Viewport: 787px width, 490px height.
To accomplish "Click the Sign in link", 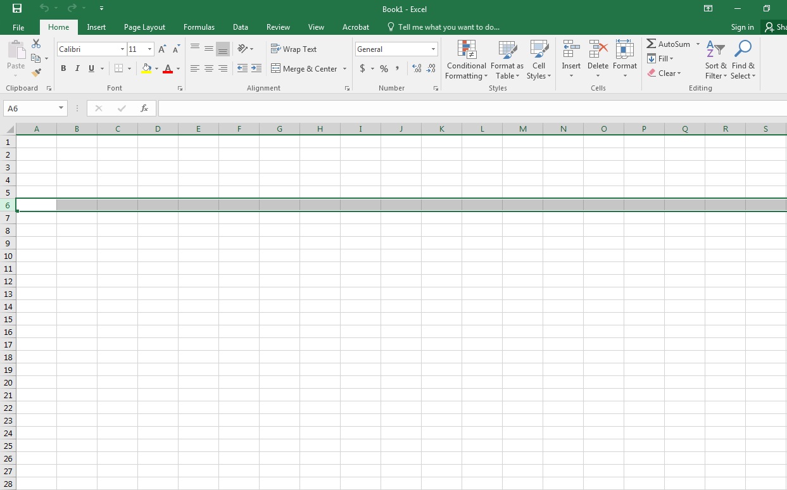I will point(742,27).
